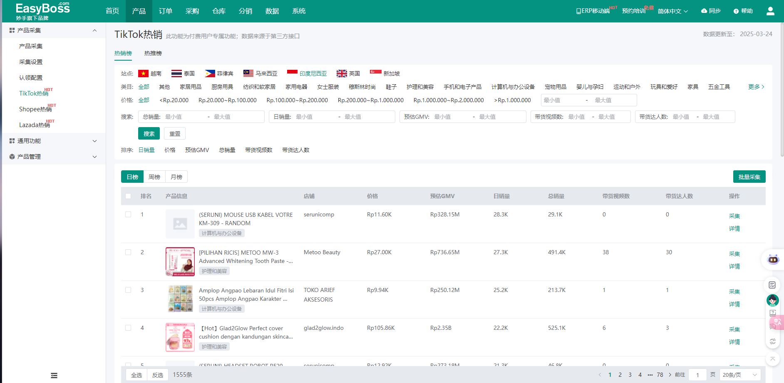
Task: Expand the 产品管理 sidebar section
Action: click(x=54, y=157)
